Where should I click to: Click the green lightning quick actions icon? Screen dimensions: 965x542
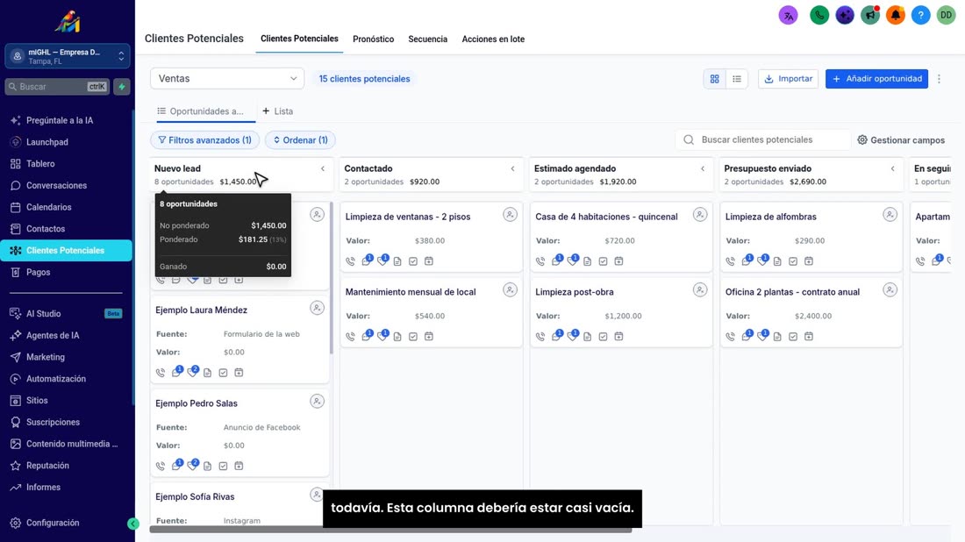[x=122, y=87]
